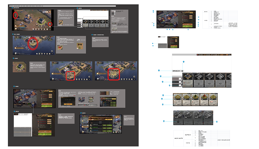259x149 pixels.
Task: Select the white text strip atop the dark board
Action: pyautogui.click(x=63, y=6)
